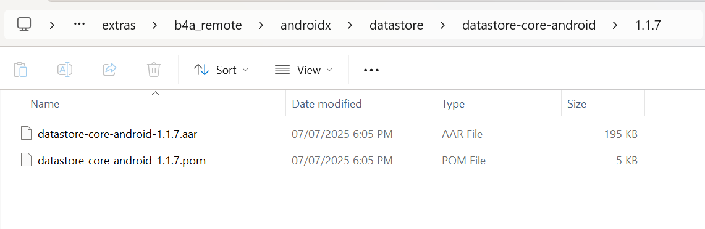Open the Sort dropdown menu
This screenshot has height=229, width=705.
tap(221, 70)
